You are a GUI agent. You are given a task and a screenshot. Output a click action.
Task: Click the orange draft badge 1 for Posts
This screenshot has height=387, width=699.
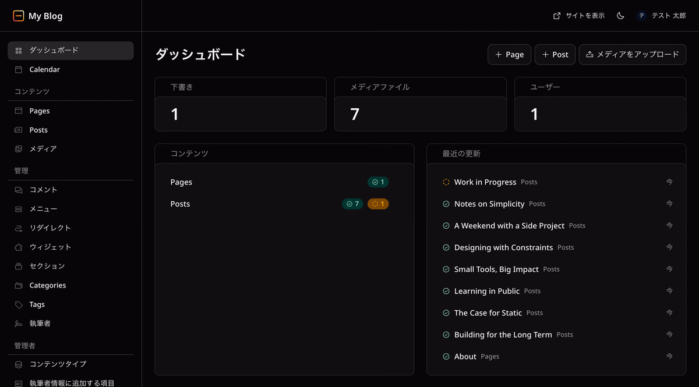coord(378,204)
